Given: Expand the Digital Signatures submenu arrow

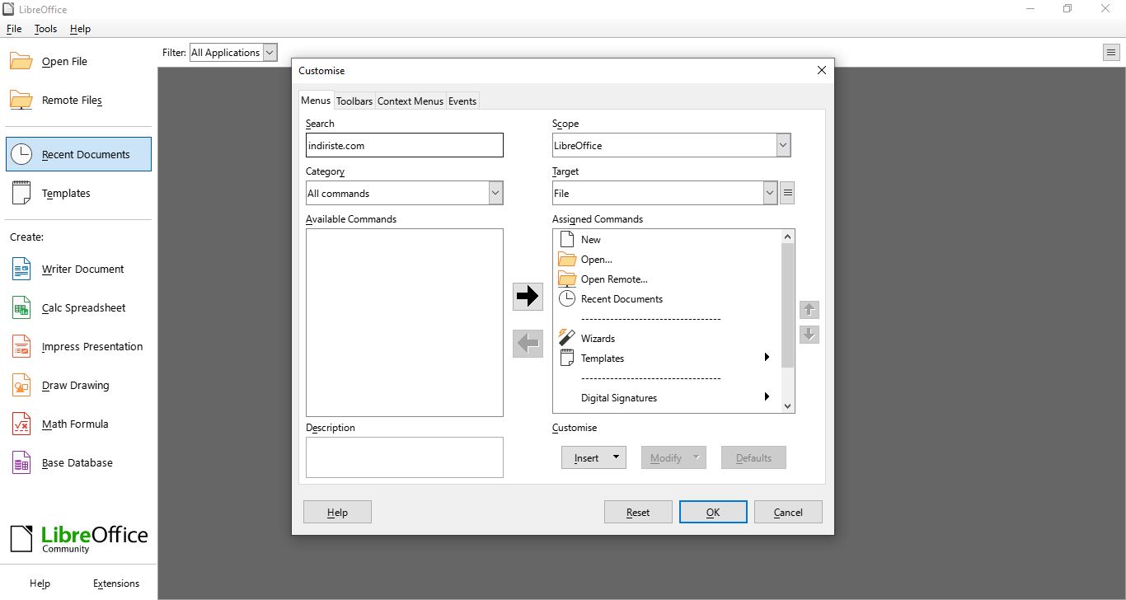Looking at the screenshot, I should click(767, 397).
